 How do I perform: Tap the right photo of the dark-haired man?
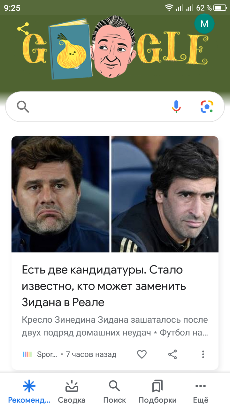[165, 194]
